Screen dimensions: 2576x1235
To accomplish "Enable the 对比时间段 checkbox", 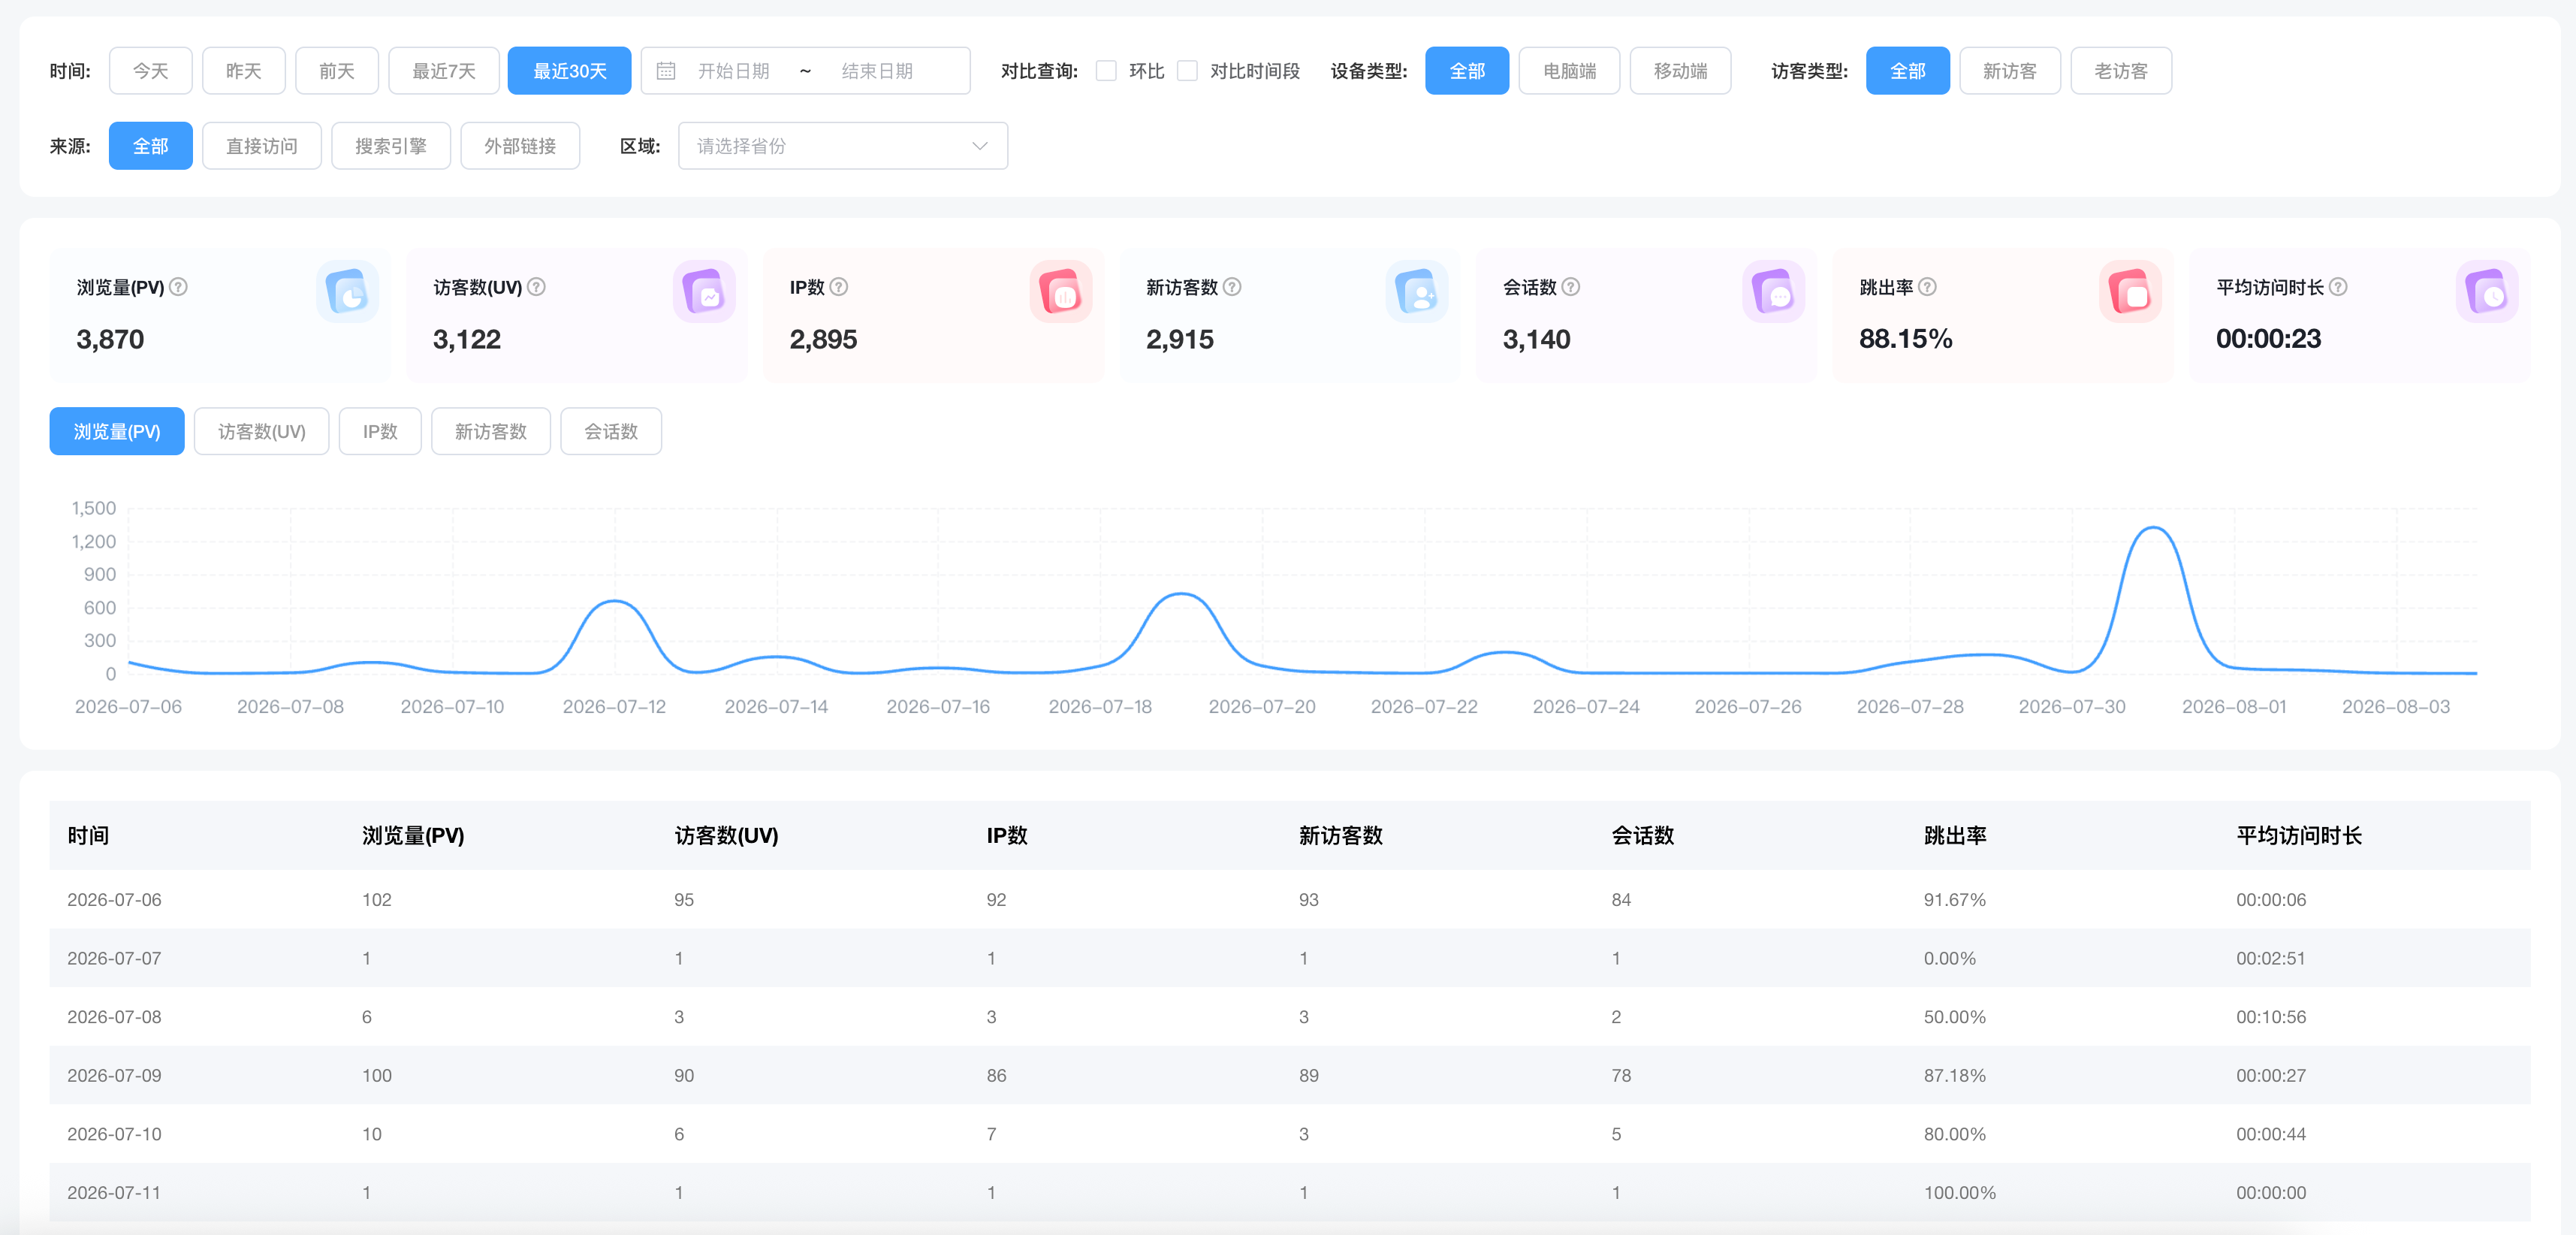I will click(1187, 71).
